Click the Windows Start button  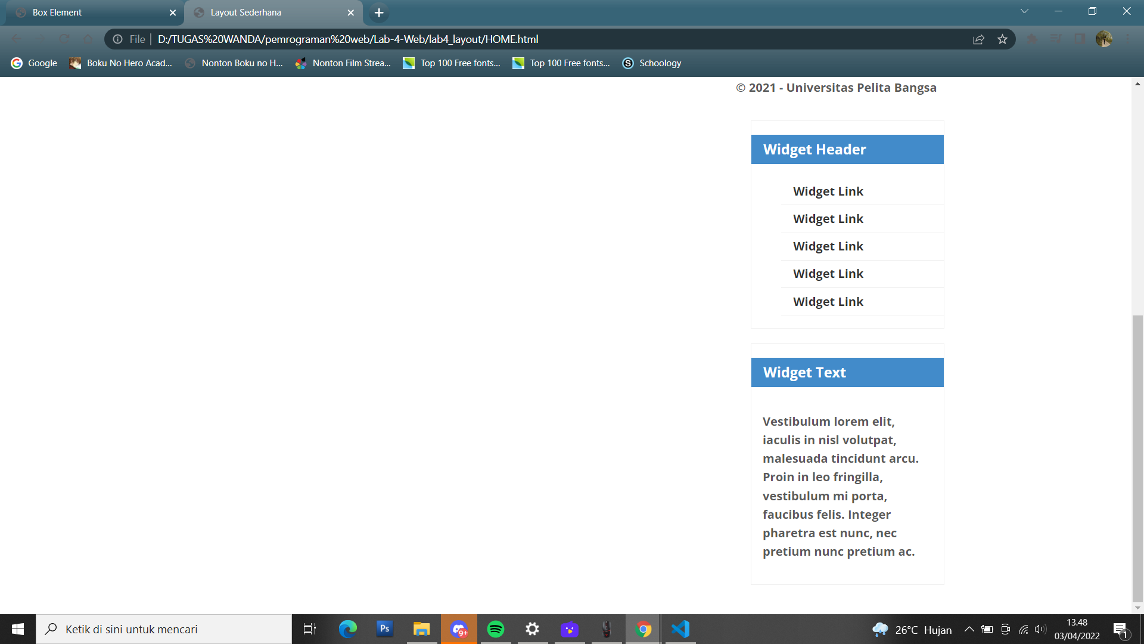point(17,628)
